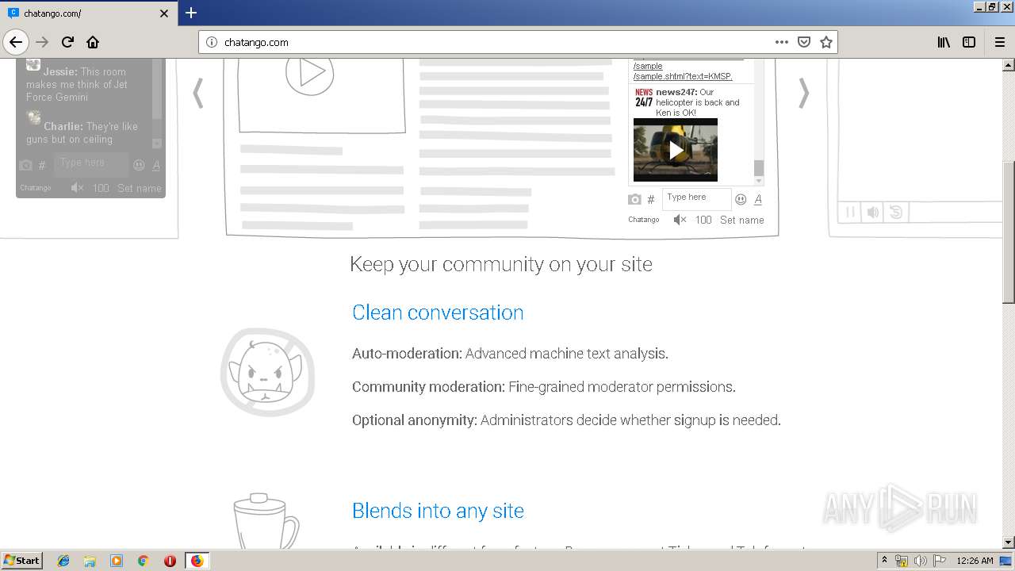Click the pause button in right panel
This screenshot has height=571, width=1015.
tap(850, 212)
